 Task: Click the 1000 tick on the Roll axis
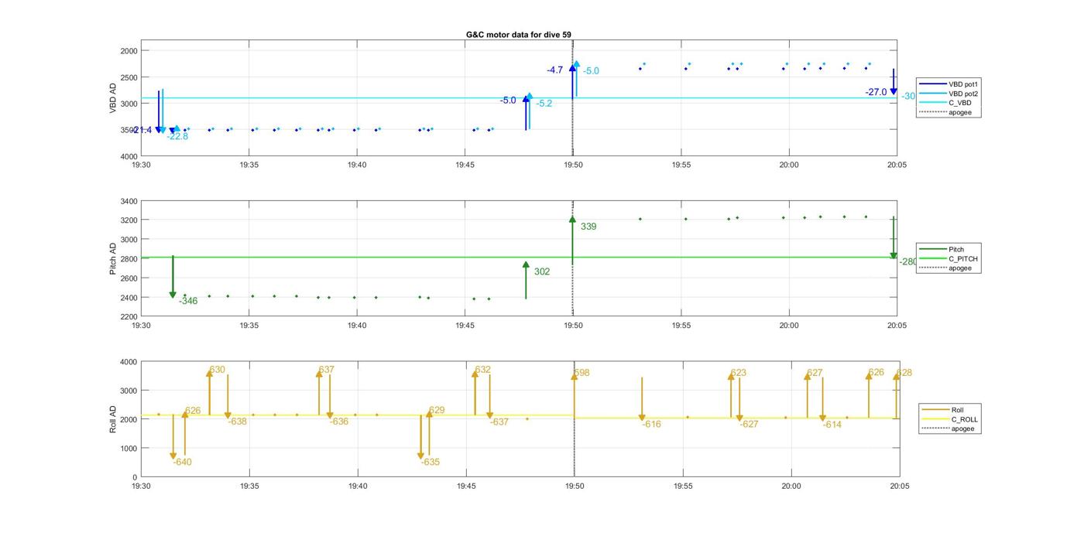pos(129,449)
